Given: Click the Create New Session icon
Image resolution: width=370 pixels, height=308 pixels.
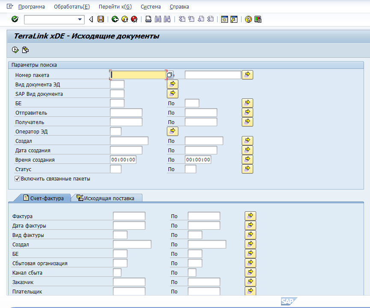Looking at the screenshot, I should point(225,19).
